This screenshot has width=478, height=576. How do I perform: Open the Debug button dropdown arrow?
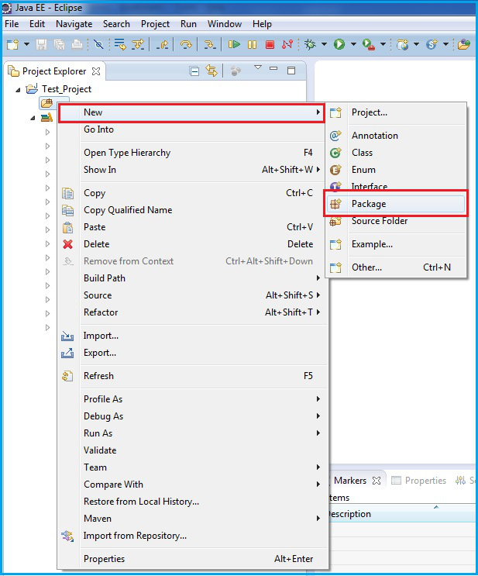(324, 44)
